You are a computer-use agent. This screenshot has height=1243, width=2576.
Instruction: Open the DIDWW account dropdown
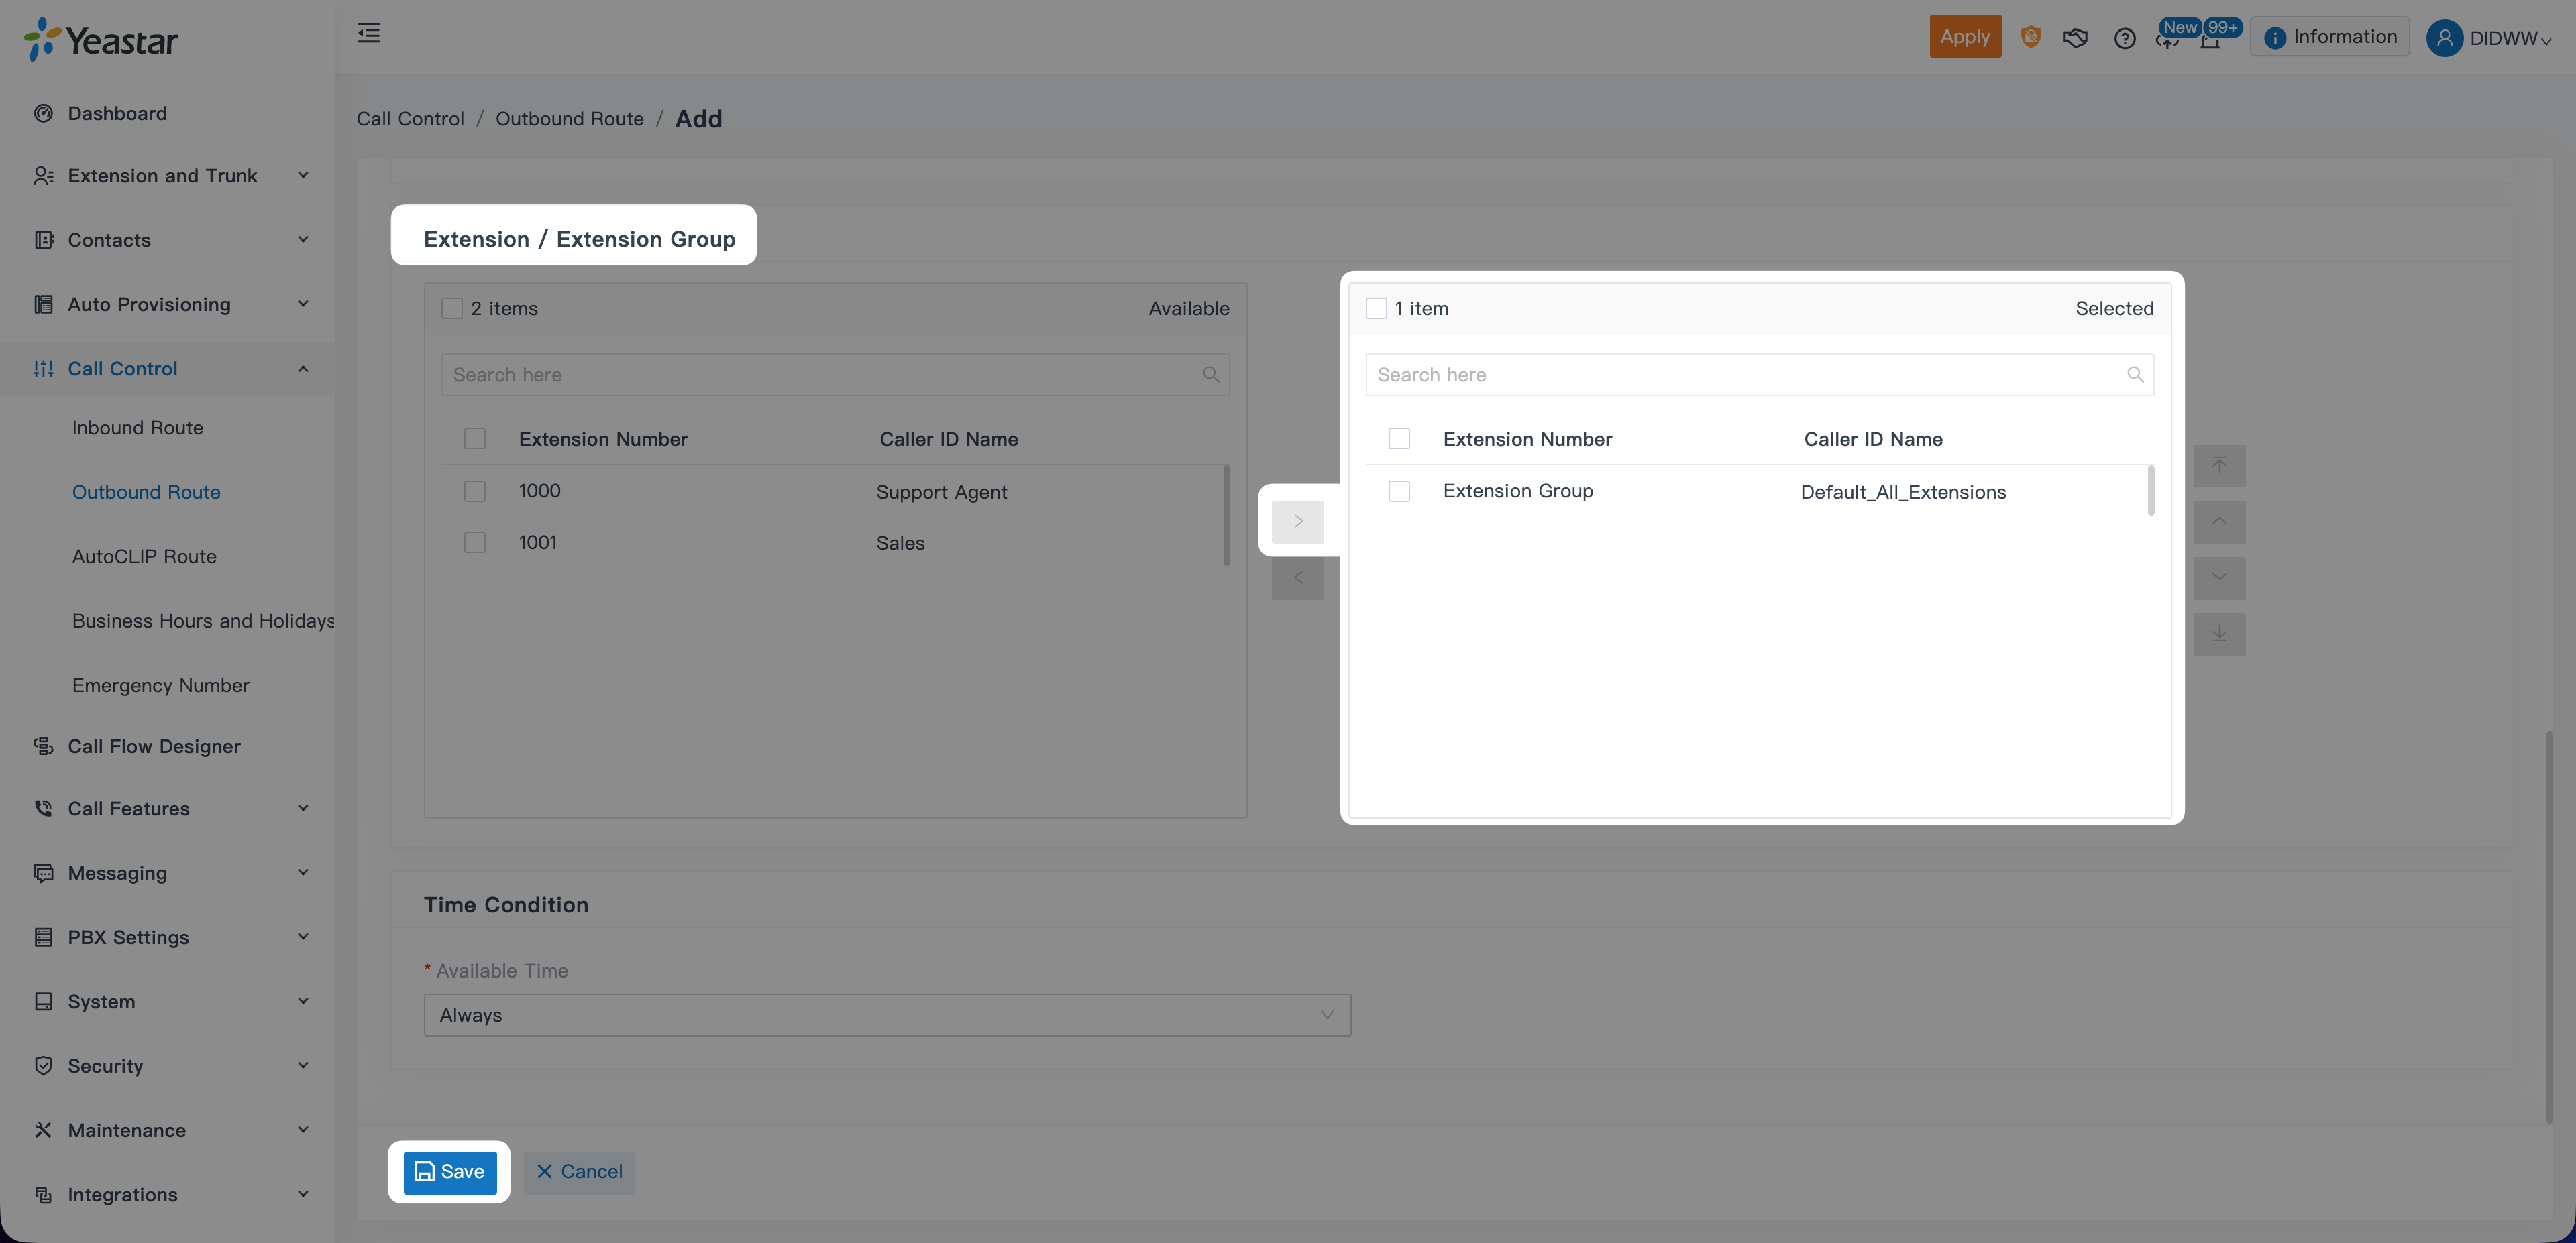click(x=2489, y=38)
